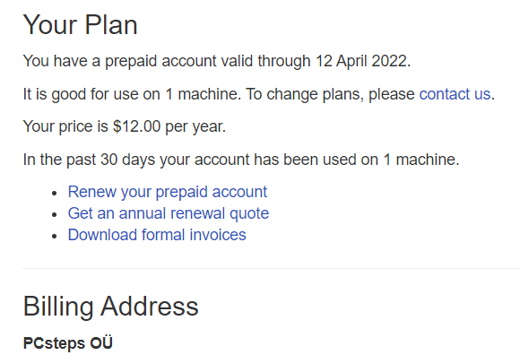This screenshot has height=355, width=520.
Task: Click the bullet before Renew your prepaid account
Action: pyautogui.click(x=55, y=194)
